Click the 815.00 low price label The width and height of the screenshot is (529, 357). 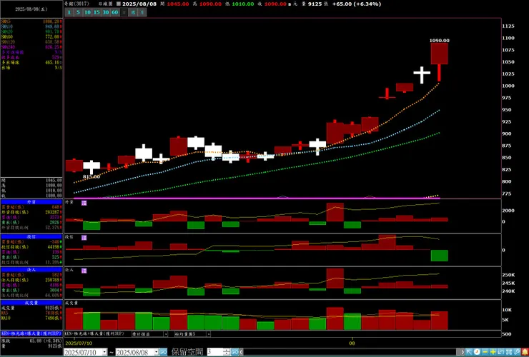coord(92,176)
